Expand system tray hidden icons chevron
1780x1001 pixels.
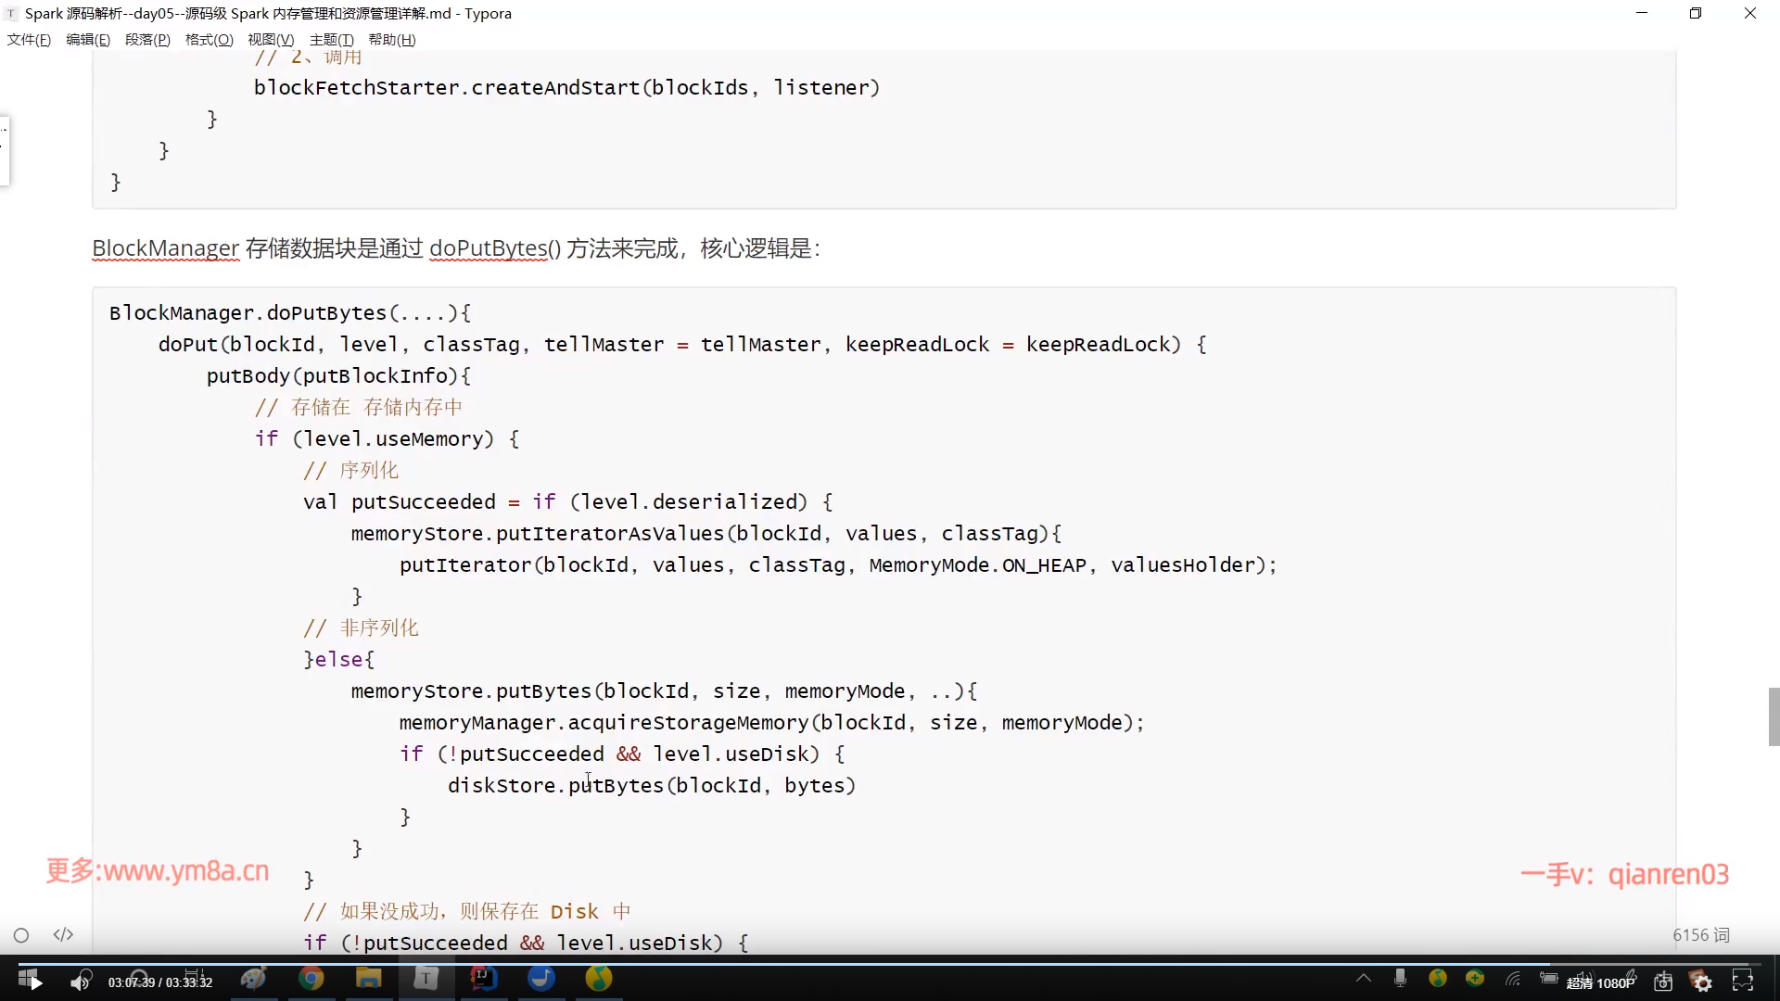[1363, 978]
